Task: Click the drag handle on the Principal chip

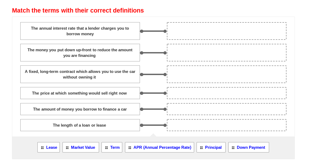Action: coord(201,147)
